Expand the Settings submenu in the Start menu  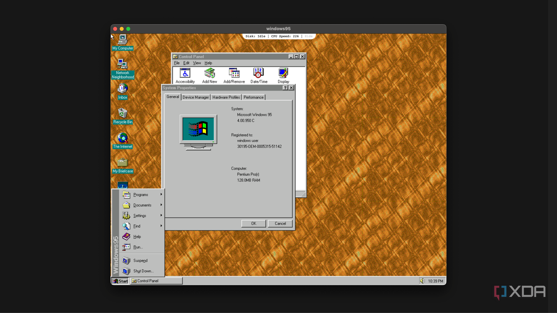click(x=141, y=215)
